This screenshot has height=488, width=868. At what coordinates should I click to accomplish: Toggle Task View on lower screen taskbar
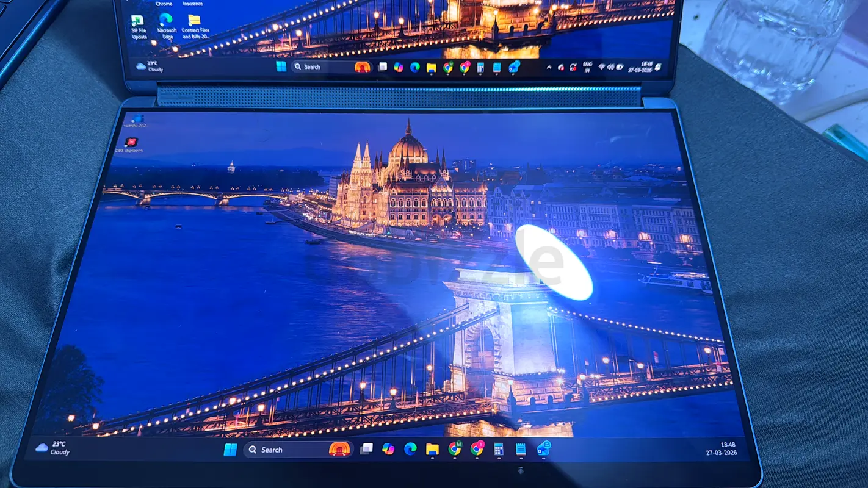click(366, 449)
